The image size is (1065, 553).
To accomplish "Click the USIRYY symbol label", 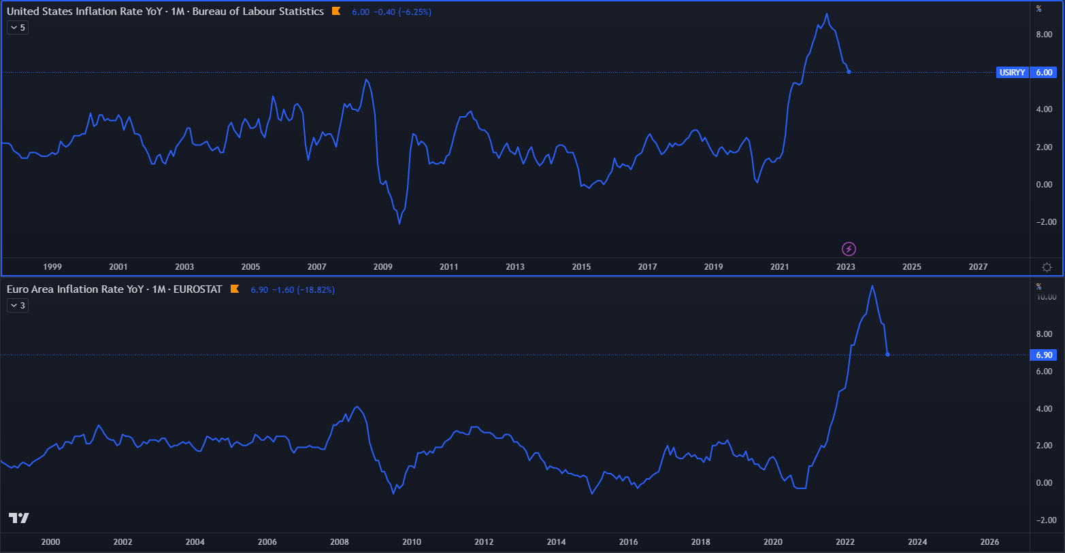I will point(1012,73).
